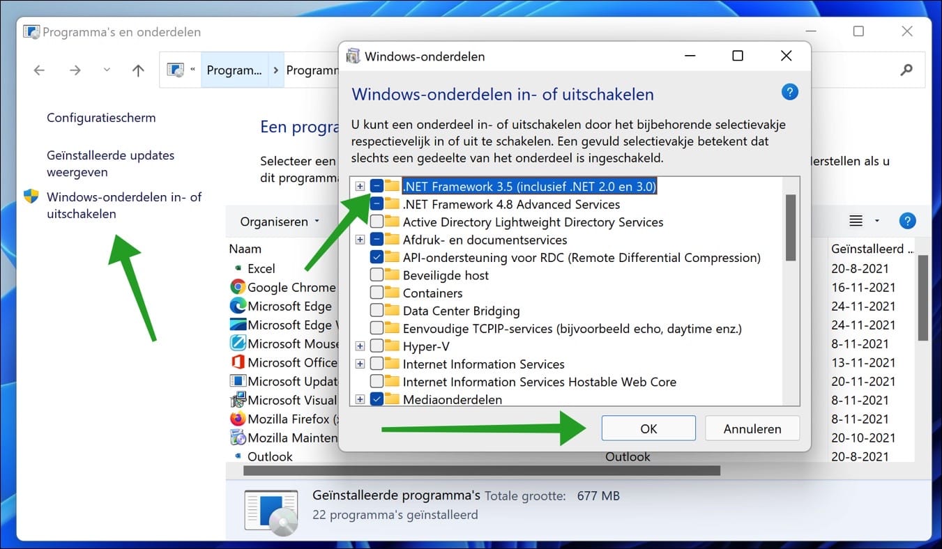Enable Data Center Bridging checkbox
Viewport: 942px width, 549px height.
377,311
